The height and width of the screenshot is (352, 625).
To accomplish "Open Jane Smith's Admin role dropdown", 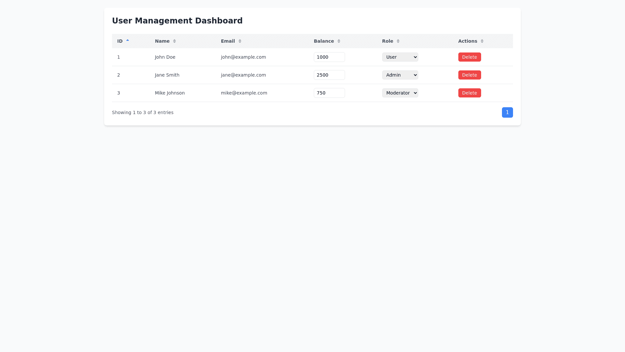I will pos(400,75).
